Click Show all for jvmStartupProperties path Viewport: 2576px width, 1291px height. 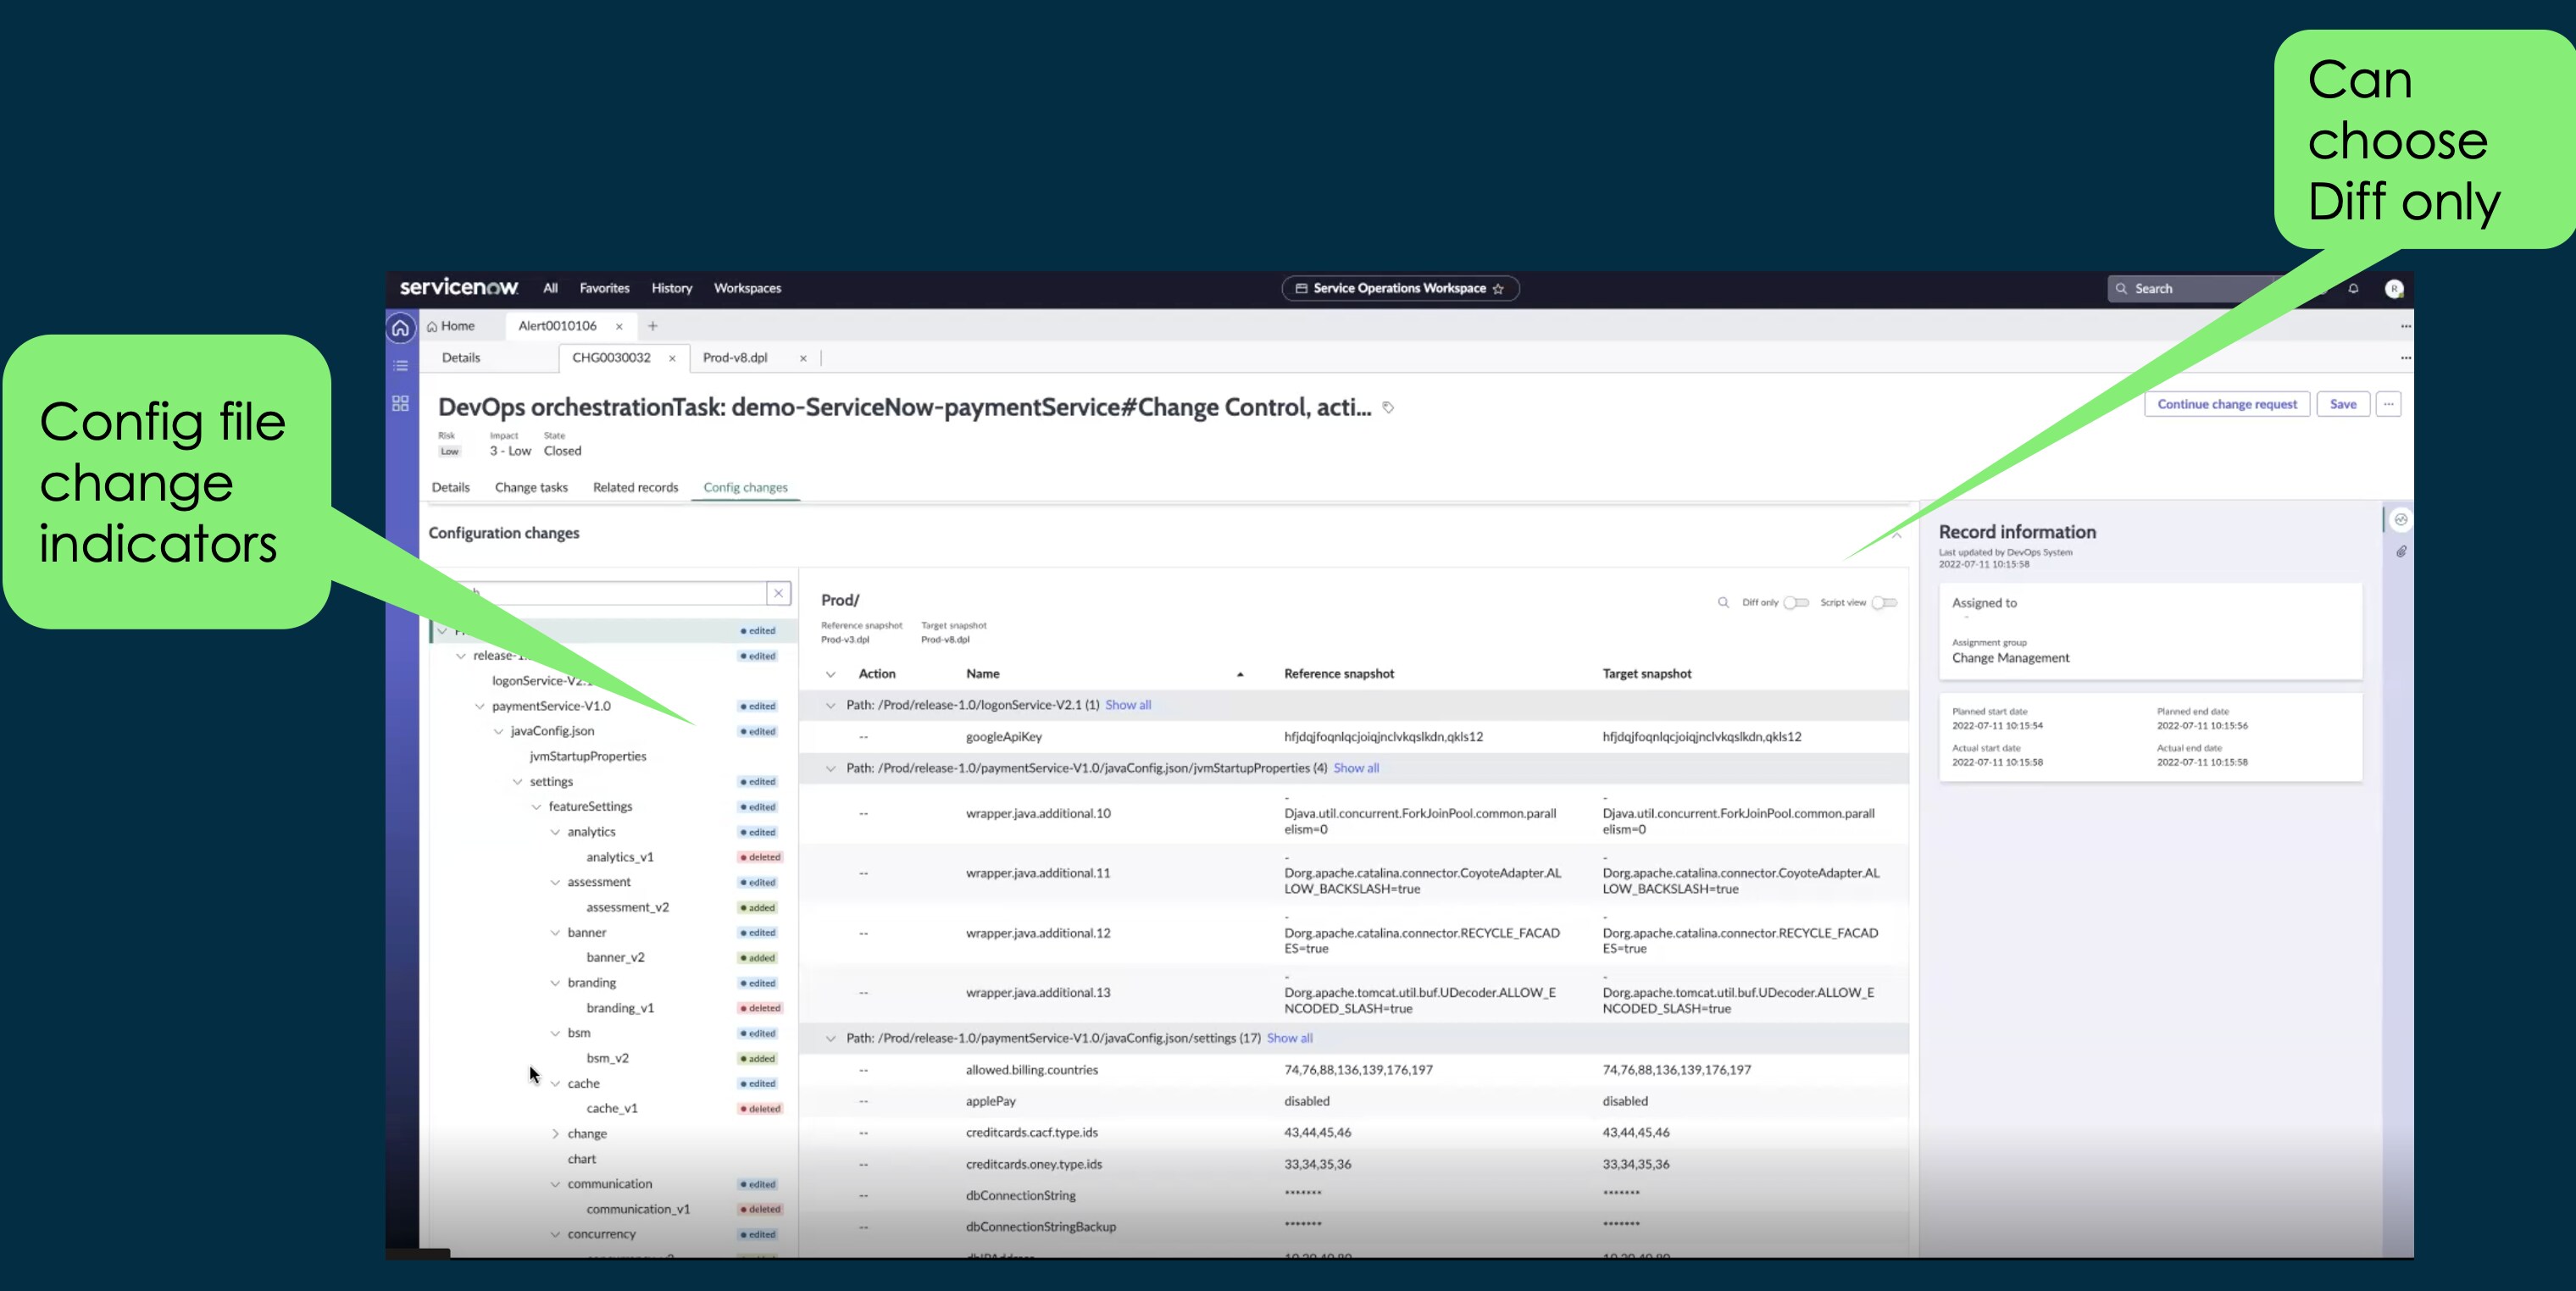tap(1356, 768)
